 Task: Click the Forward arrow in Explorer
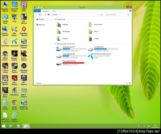pos(40,15)
